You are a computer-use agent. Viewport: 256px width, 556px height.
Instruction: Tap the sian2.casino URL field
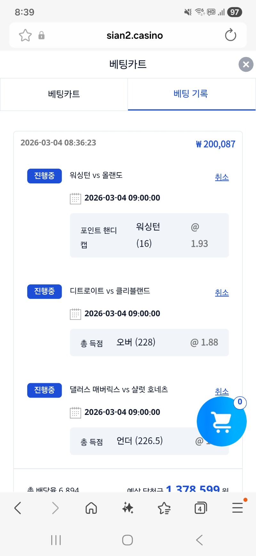(x=134, y=35)
